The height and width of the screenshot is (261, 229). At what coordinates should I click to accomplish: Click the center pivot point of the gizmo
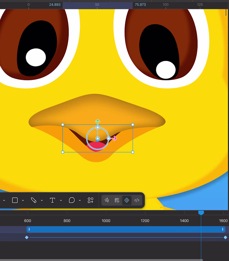click(98, 139)
